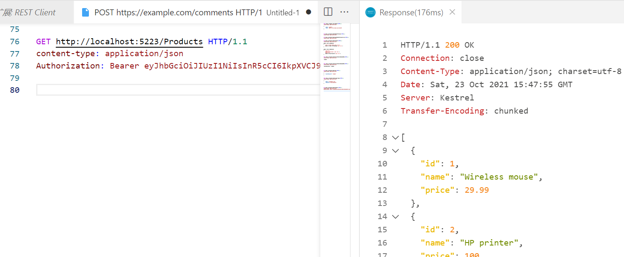Select the Response(176ms) tab
The image size is (624, 257).
coord(411,12)
